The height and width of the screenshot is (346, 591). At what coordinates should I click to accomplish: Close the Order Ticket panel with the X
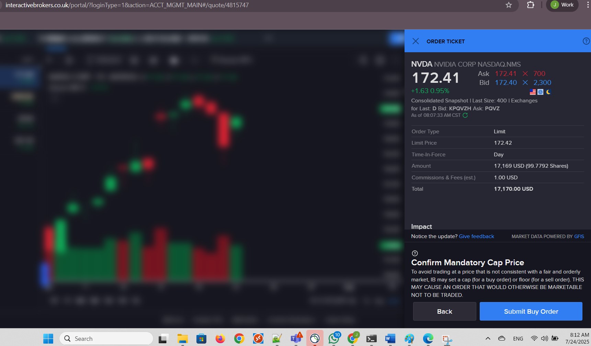coord(416,41)
